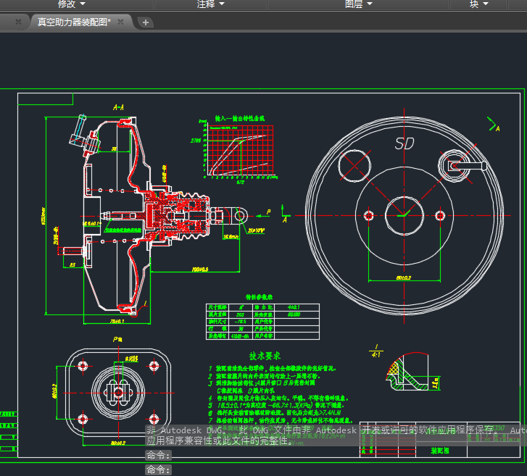527x476 pixels.
Task: Close the 真空助力器装配图 drawing tab
Action: click(120, 22)
